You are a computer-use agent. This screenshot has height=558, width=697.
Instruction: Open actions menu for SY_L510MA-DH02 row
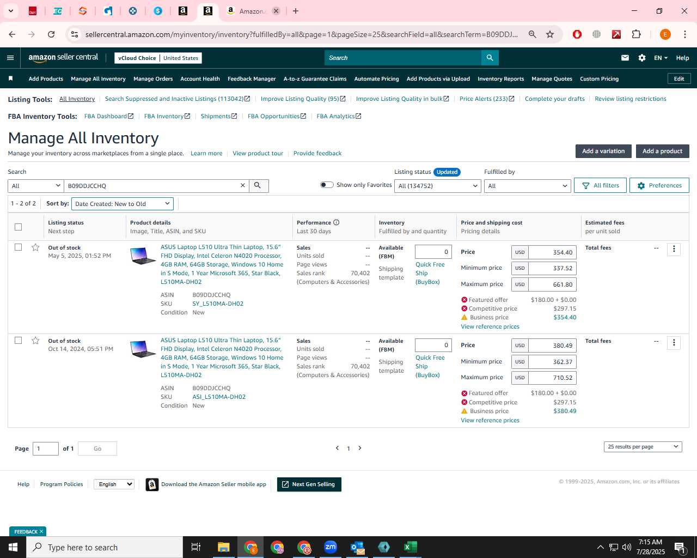point(674,249)
